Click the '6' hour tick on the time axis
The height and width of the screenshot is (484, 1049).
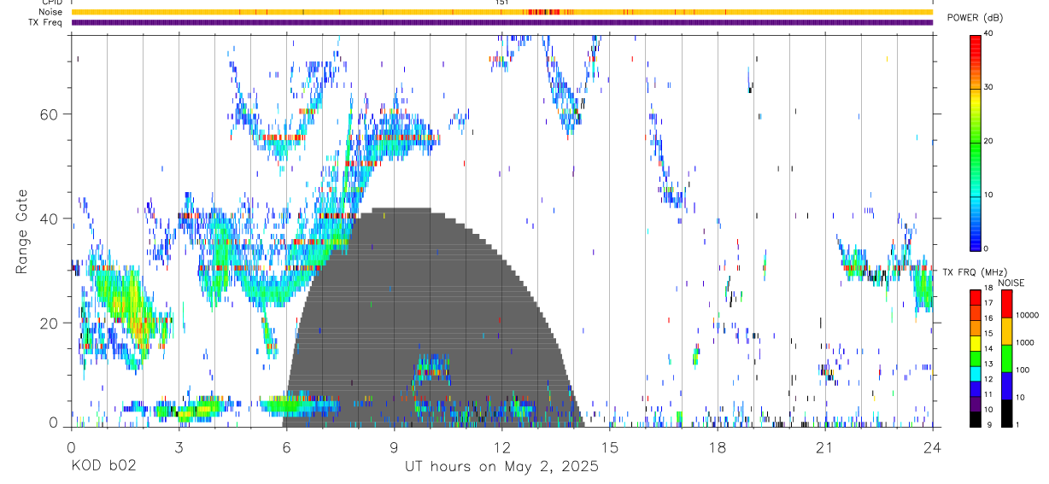[x=286, y=447]
